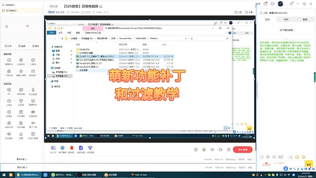Open 详情 details in upper status bar
Image resolution: width=316 pixels, height=178 pixels.
click(x=250, y=159)
